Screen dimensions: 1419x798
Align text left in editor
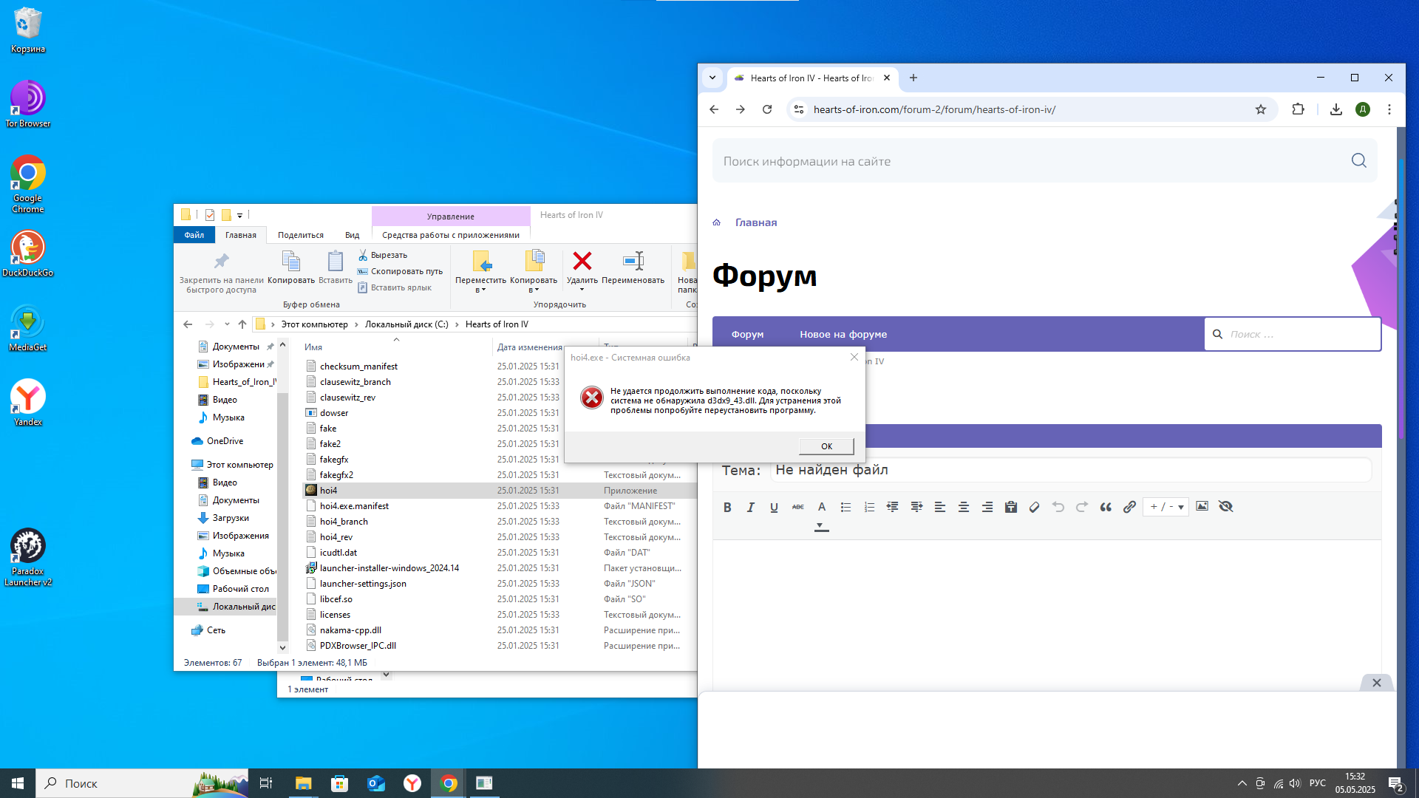[x=940, y=507]
